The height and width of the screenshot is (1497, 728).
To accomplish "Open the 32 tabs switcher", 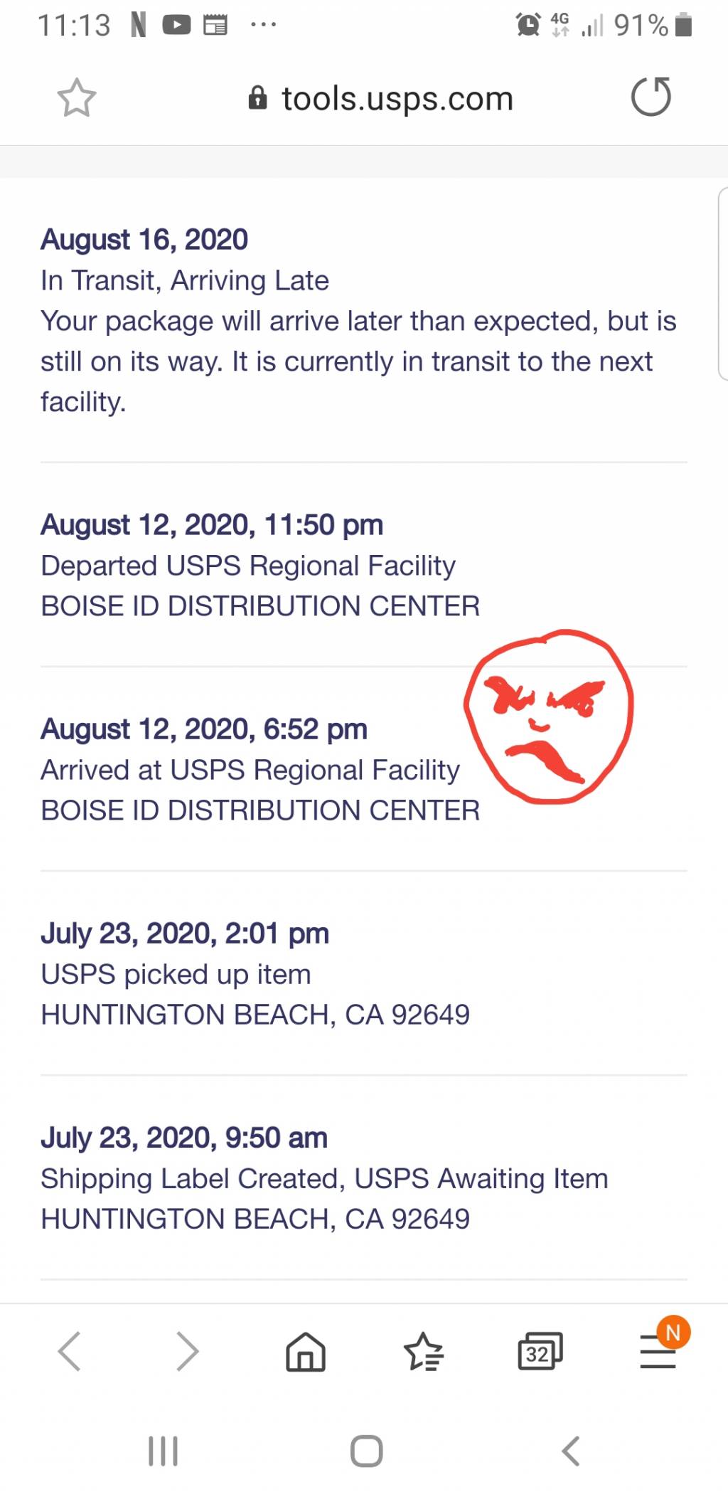I will [x=540, y=1350].
